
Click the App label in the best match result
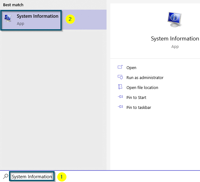tap(21, 24)
